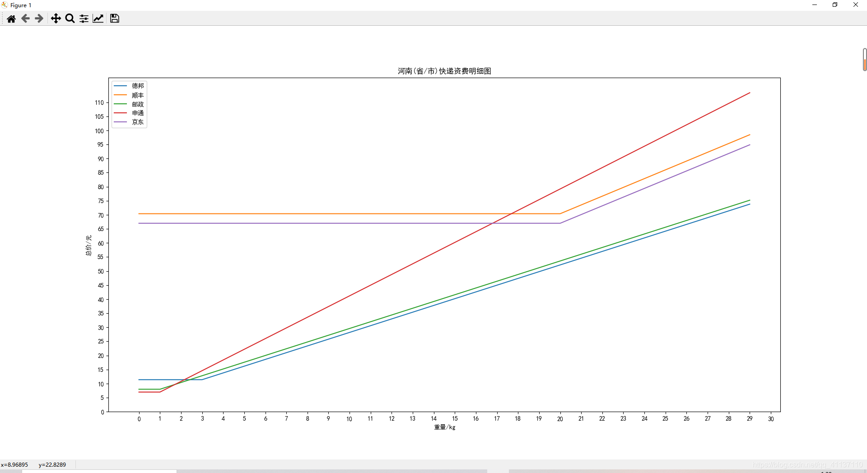This screenshot has width=867, height=473.
Task: Click the orange 顺丰 legend line swatch
Action: (120, 95)
